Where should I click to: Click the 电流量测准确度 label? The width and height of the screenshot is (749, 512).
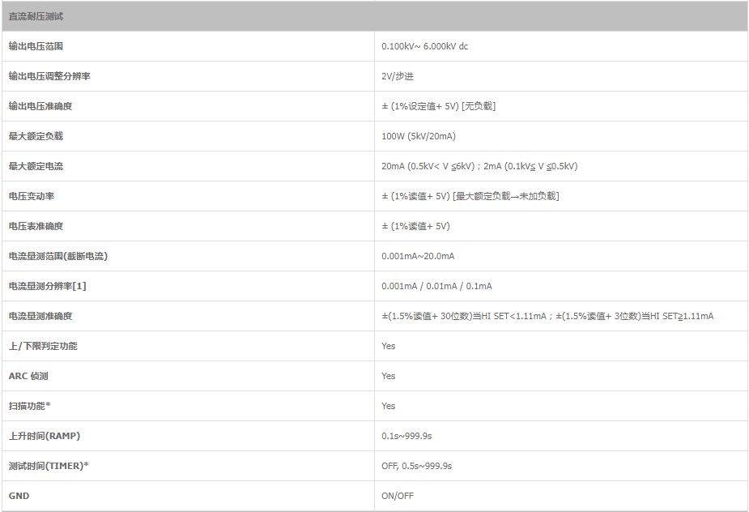[x=40, y=316]
